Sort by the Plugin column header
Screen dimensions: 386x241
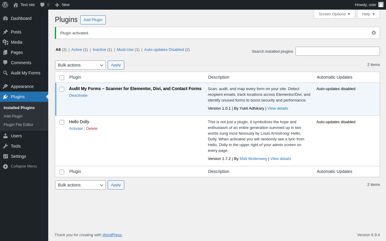75,77
